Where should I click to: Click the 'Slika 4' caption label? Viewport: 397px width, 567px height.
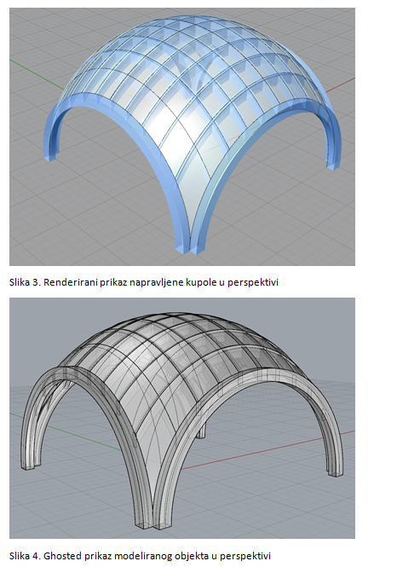coord(25,555)
